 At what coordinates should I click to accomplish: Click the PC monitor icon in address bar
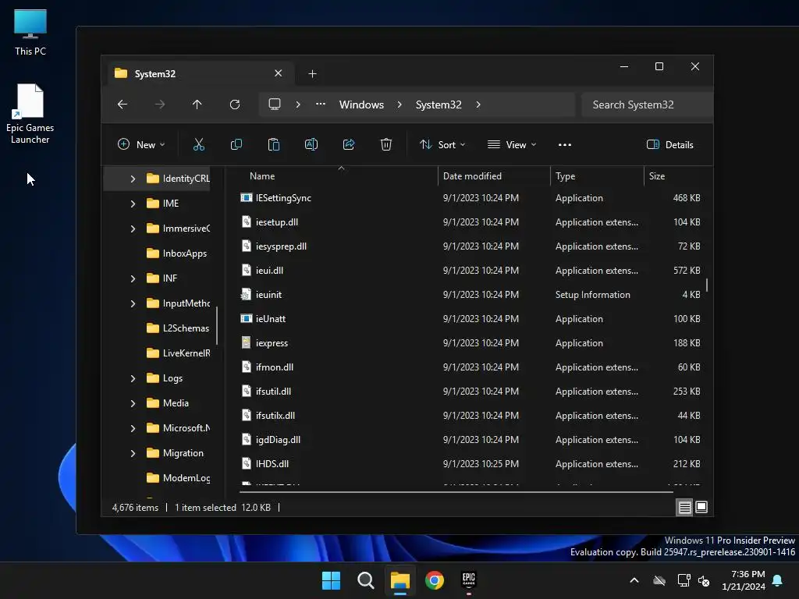coord(275,105)
